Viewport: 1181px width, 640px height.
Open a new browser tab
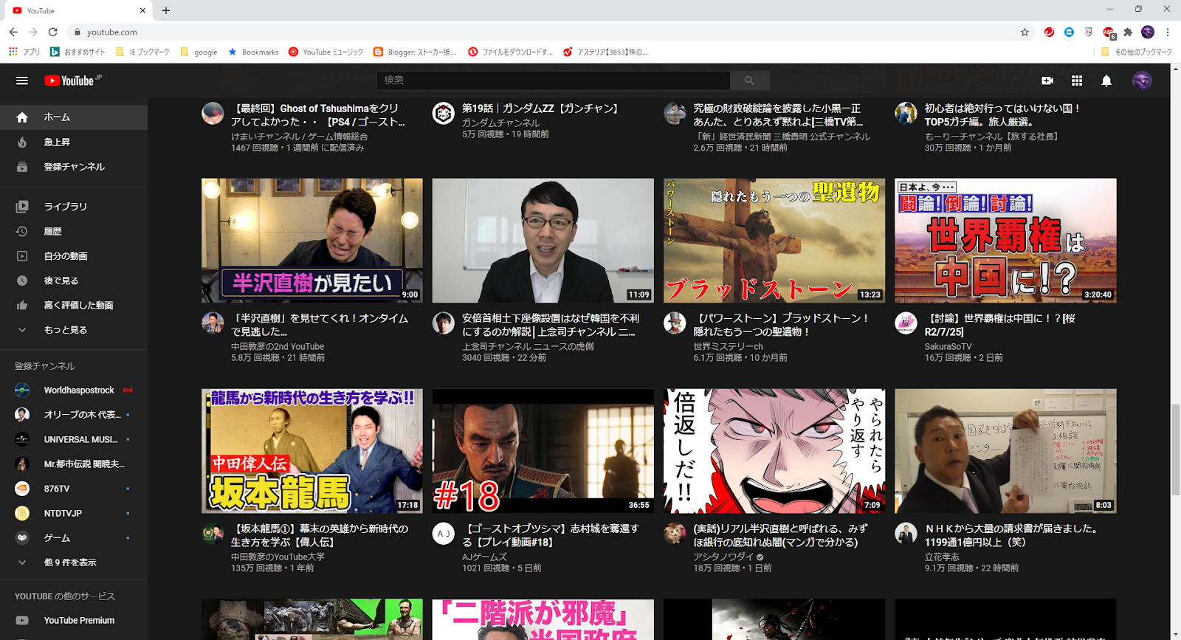click(166, 10)
